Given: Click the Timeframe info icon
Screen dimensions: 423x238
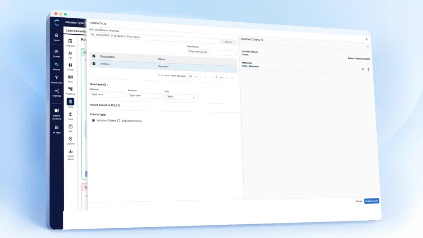Looking at the screenshot, I should tap(105, 85).
